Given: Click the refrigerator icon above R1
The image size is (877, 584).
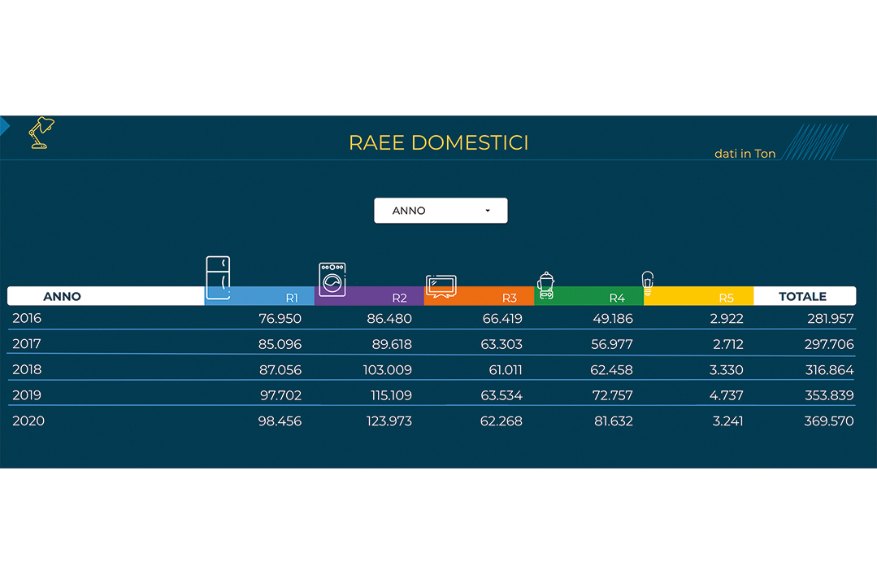Looking at the screenshot, I should [218, 278].
